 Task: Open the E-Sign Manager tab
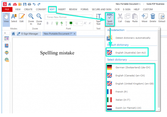(x=29, y=34)
